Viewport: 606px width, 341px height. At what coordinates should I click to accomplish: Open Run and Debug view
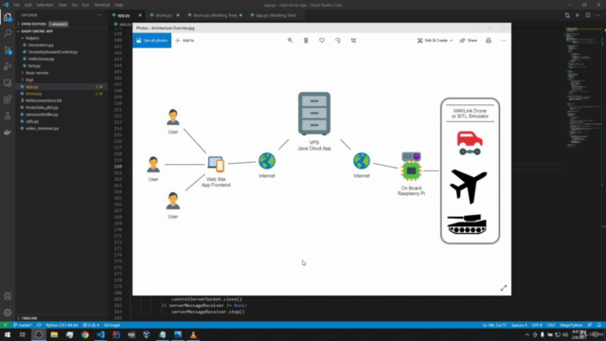8,66
